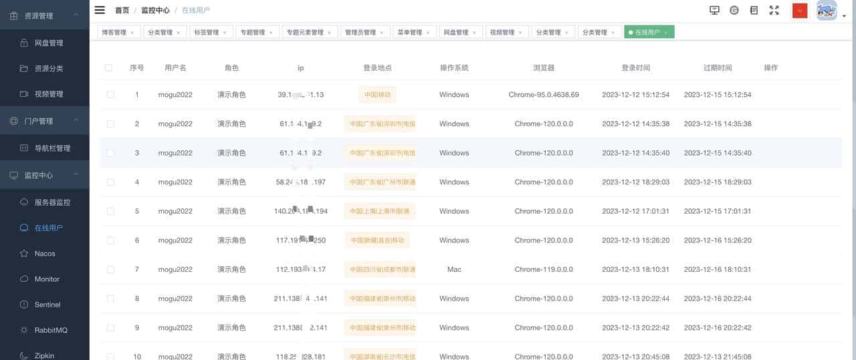Click the icon beside Sentinel
856x360 pixels.
pos(24,305)
